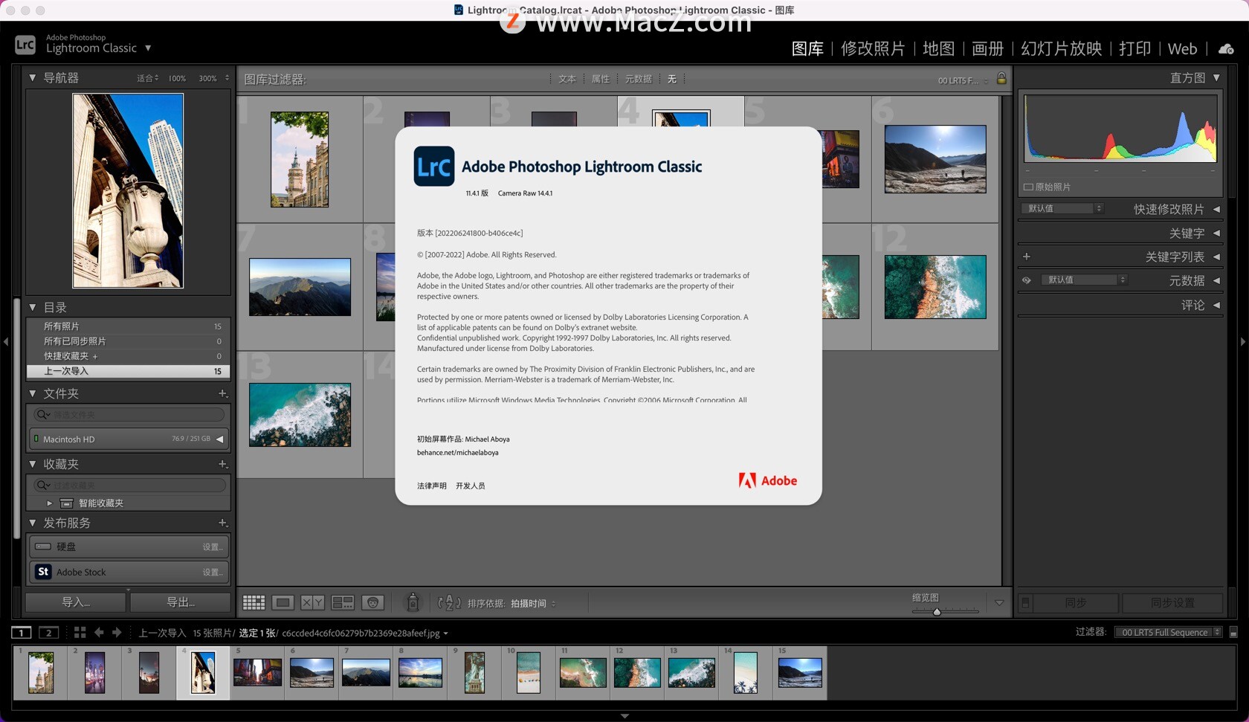This screenshot has width=1249, height=722.
Task: Open Survey view in the toolbar
Action: 343,602
